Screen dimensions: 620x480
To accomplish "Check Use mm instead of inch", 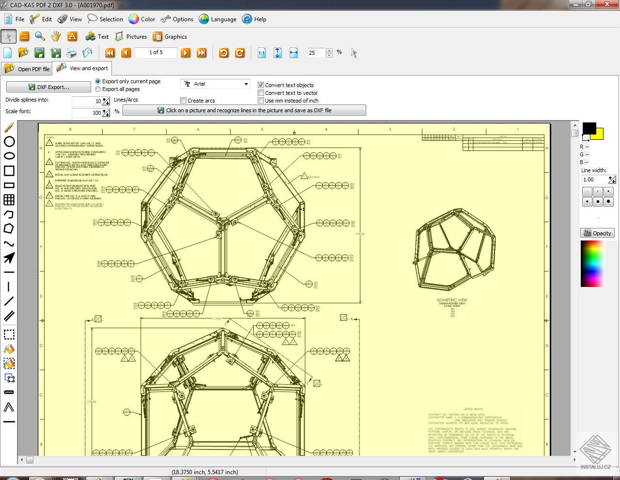I will coord(261,101).
